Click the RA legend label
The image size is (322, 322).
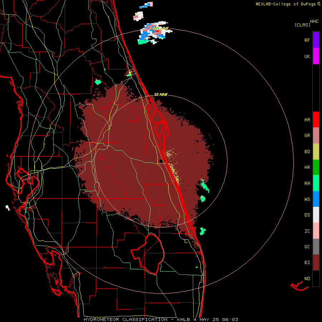point(307,184)
